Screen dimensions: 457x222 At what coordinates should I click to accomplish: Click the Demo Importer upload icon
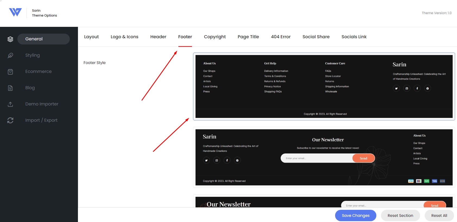coord(10,104)
